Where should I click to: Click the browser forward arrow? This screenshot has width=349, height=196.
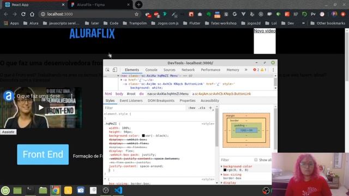click(15, 14)
